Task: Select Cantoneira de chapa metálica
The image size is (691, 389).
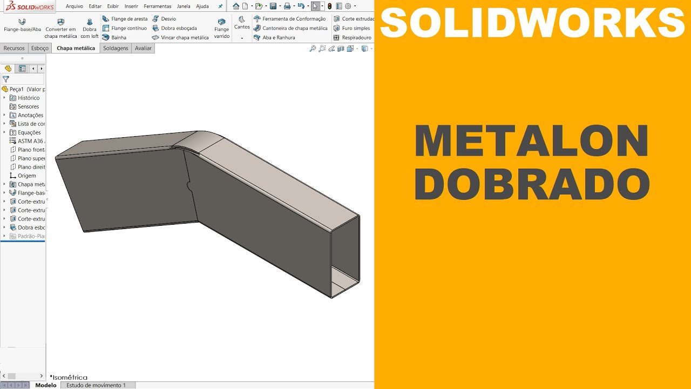Action: pyautogui.click(x=290, y=28)
